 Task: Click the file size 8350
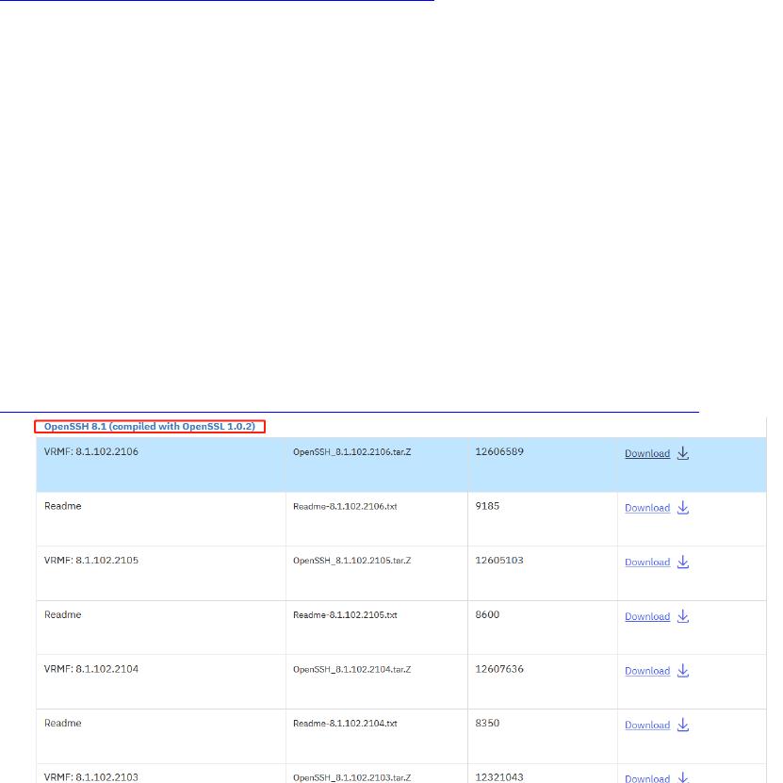[487, 723]
